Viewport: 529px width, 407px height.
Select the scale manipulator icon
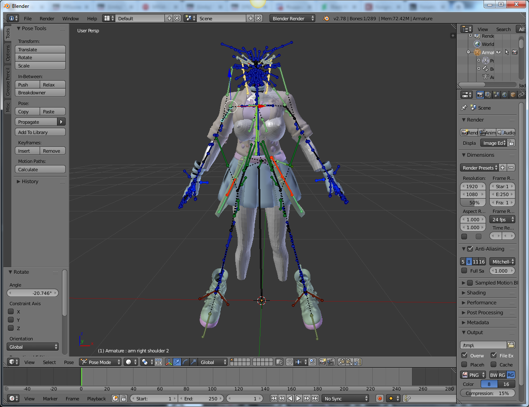click(193, 362)
